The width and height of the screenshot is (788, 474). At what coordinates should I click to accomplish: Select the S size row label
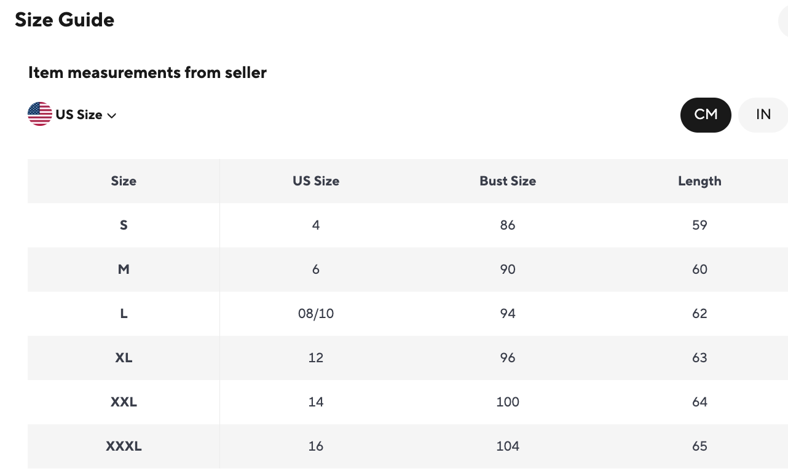tap(124, 225)
